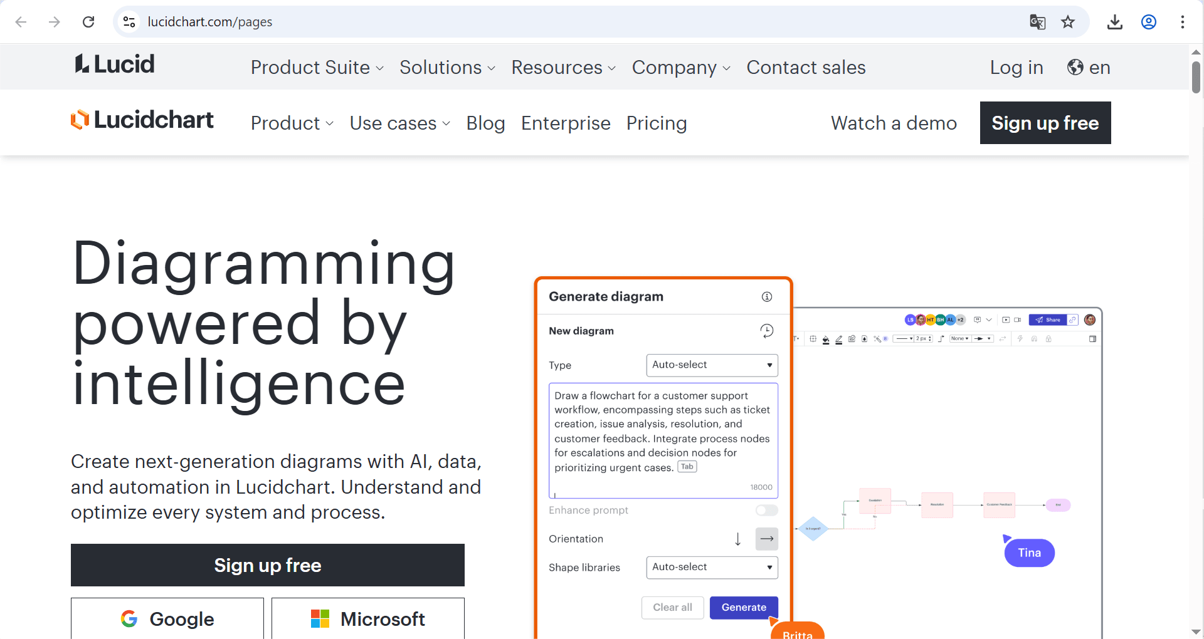Open browser downloads icon
This screenshot has width=1204, height=639.
tap(1114, 22)
